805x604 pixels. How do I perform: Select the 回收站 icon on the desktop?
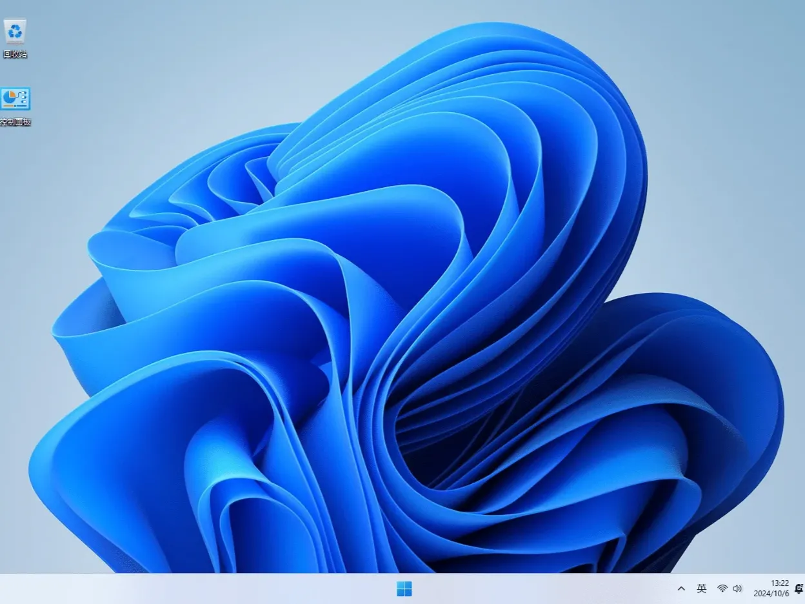click(x=14, y=30)
